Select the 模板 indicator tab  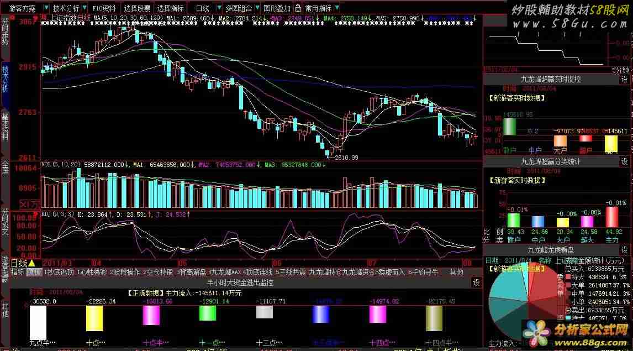point(34,273)
